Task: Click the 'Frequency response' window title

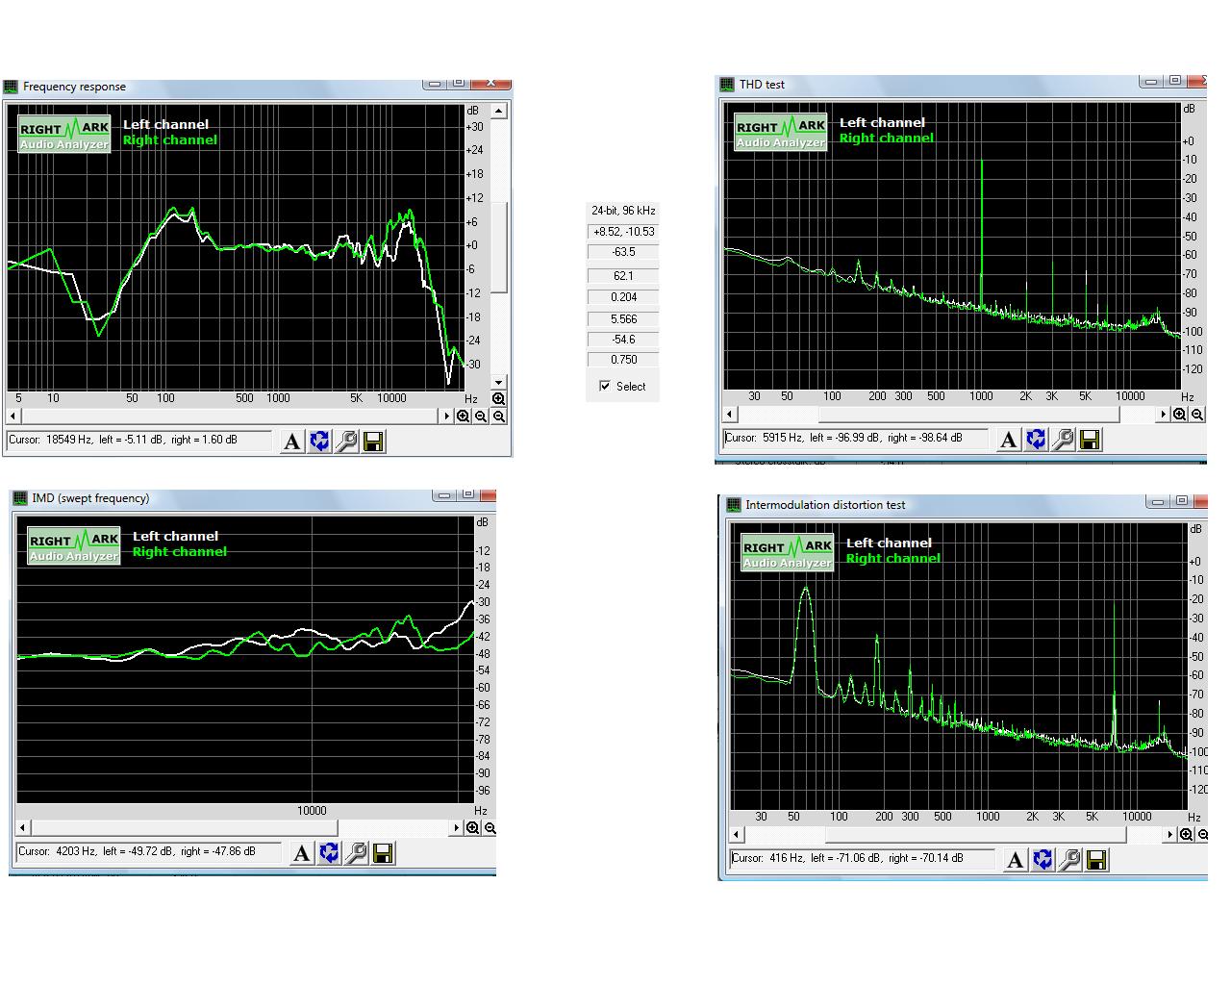Action: pos(74,87)
